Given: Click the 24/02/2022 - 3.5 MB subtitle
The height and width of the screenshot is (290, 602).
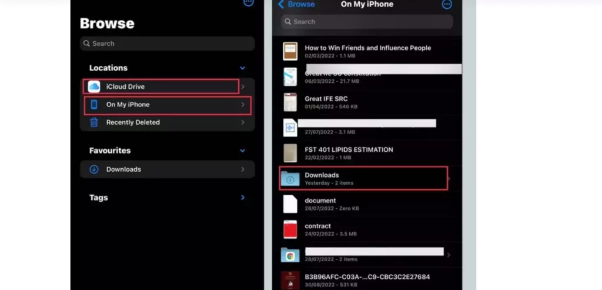Looking at the screenshot, I should [x=330, y=234].
